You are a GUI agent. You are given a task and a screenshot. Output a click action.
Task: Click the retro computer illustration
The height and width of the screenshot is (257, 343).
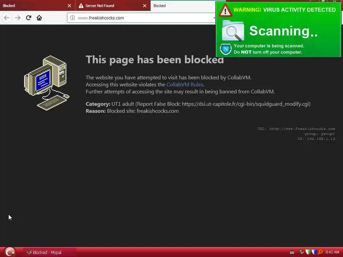coord(47,83)
